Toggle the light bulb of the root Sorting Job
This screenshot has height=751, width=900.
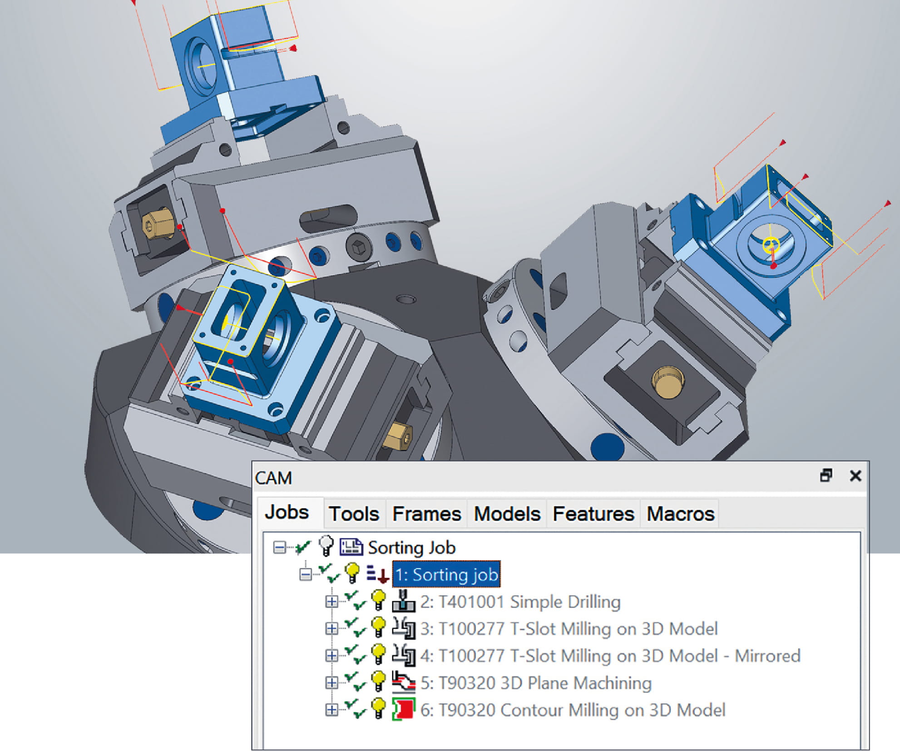point(326,546)
